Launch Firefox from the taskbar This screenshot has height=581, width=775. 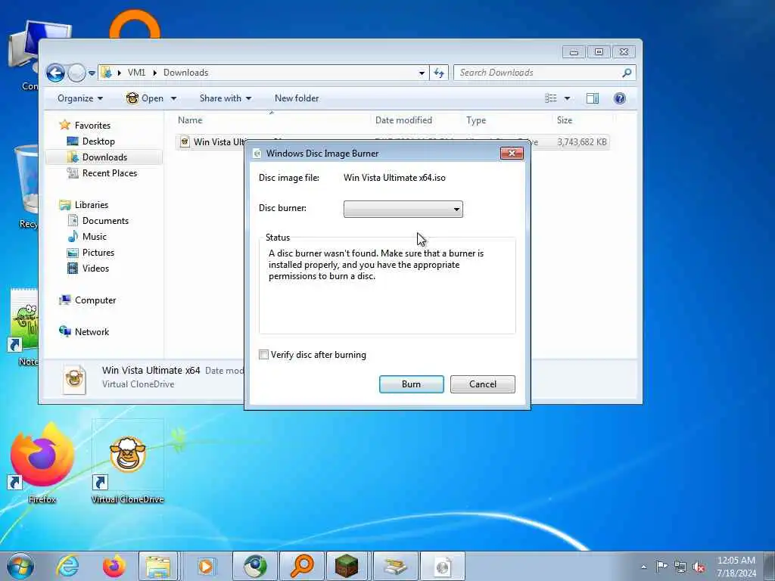click(x=114, y=566)
